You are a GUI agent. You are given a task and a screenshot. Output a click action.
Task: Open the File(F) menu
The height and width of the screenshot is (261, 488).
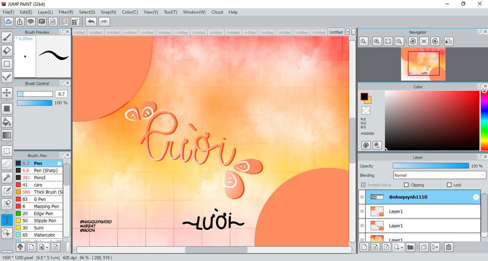[9, 12]
